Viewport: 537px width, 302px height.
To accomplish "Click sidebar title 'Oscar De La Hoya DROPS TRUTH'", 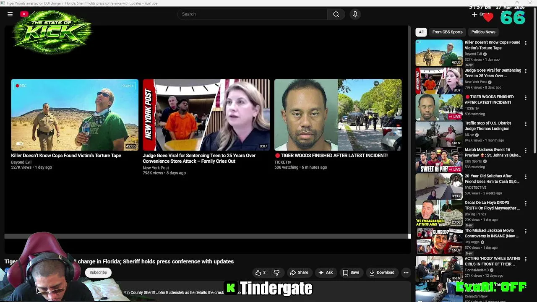I will (492, 206).
